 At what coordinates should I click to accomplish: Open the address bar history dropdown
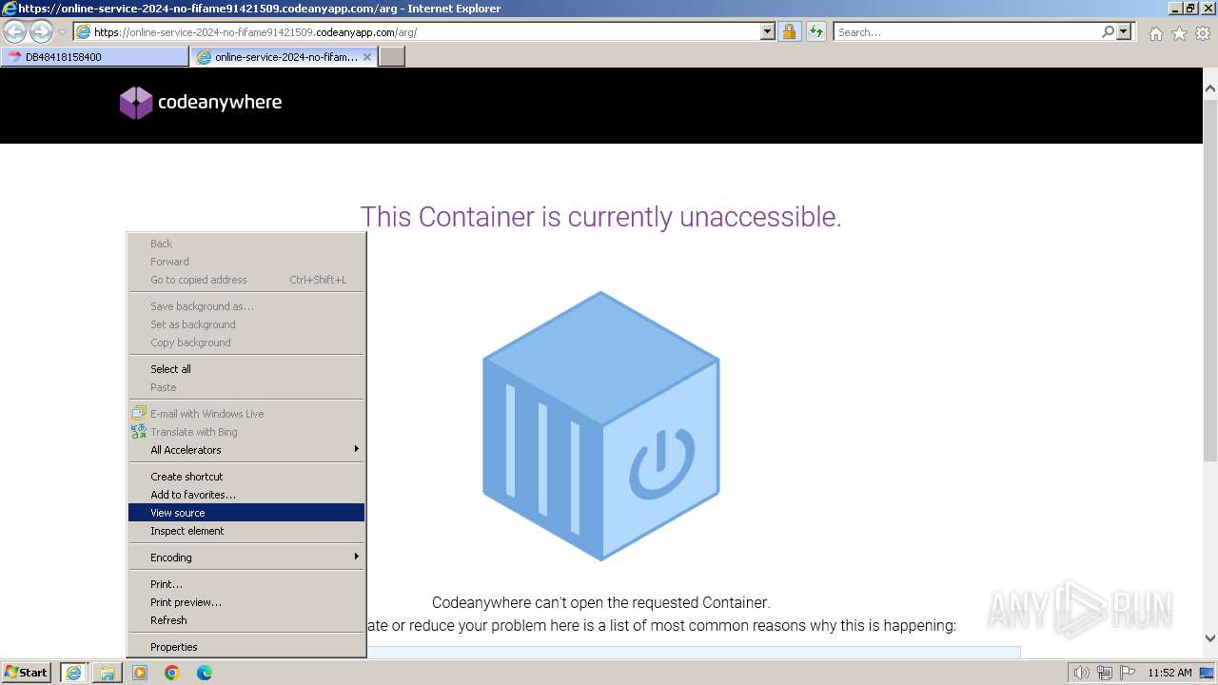(768, 32)
